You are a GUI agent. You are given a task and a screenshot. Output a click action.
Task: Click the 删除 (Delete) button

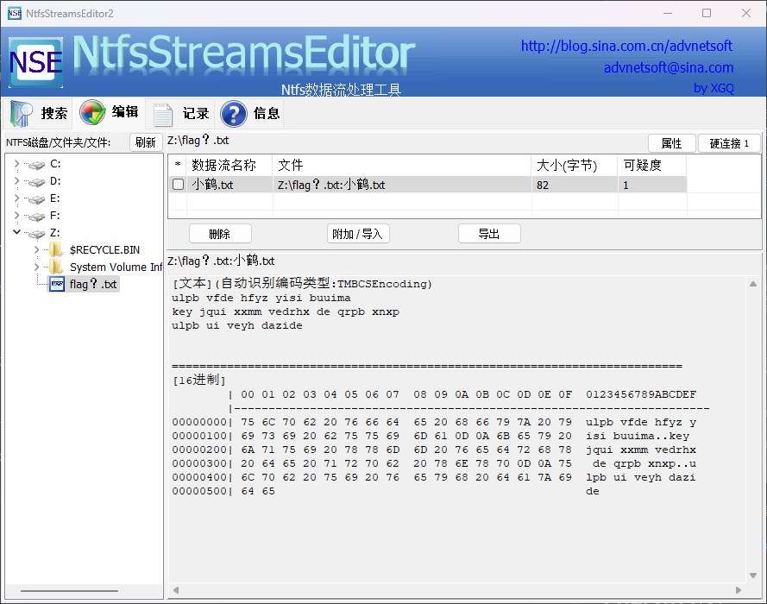coord(220,234)
